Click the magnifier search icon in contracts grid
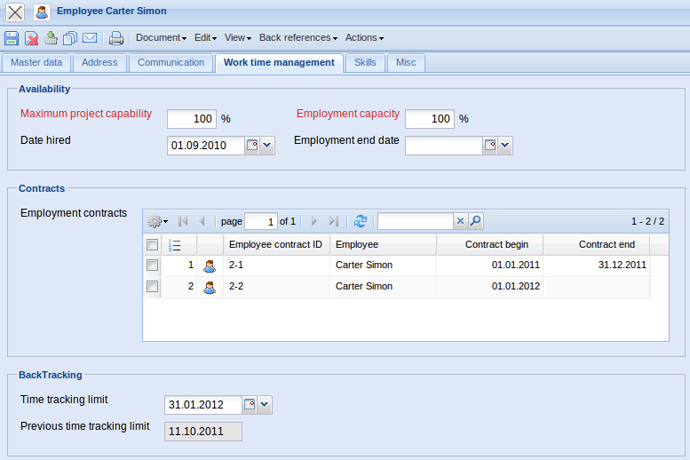This screenshot has width=690, height=460. coord(476,221)
